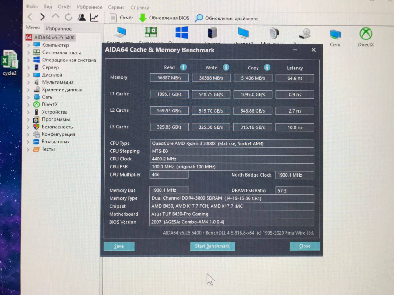Click the CPU Type Ryzen 3 3300X field
Screen dimensions: 394x295
point(232,143)
